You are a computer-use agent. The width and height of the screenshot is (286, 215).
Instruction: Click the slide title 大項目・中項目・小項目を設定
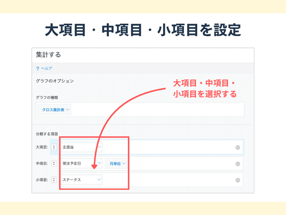[143, 30]
